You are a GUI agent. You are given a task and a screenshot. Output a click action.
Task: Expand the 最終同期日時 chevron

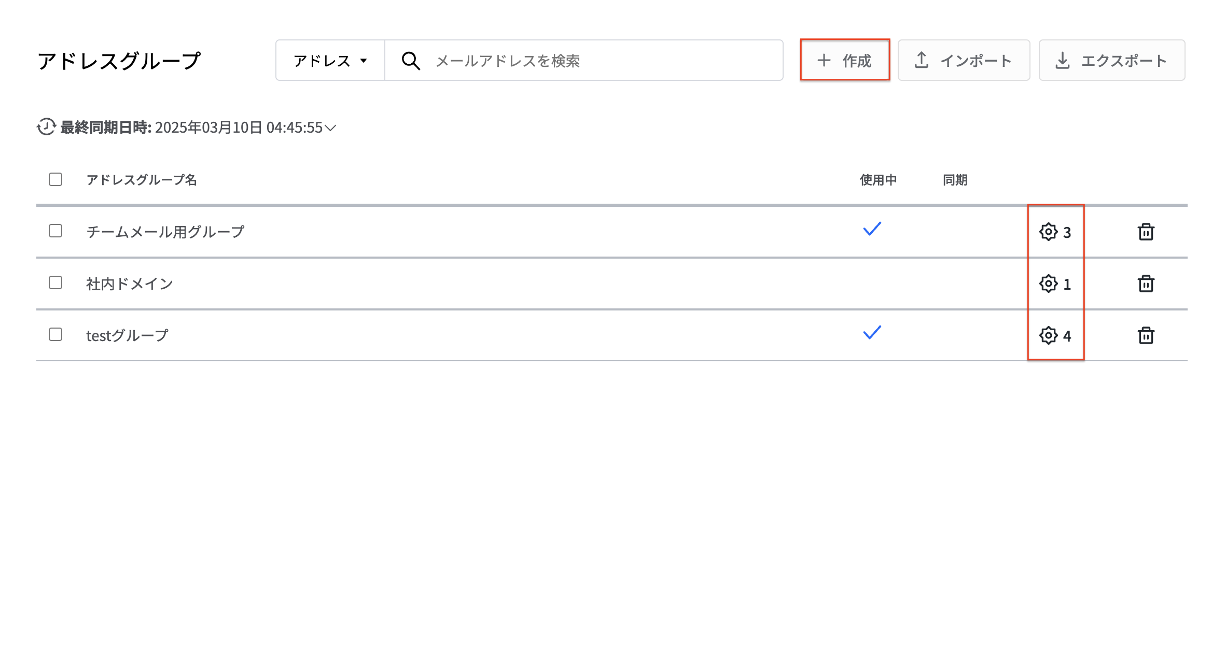330,128
